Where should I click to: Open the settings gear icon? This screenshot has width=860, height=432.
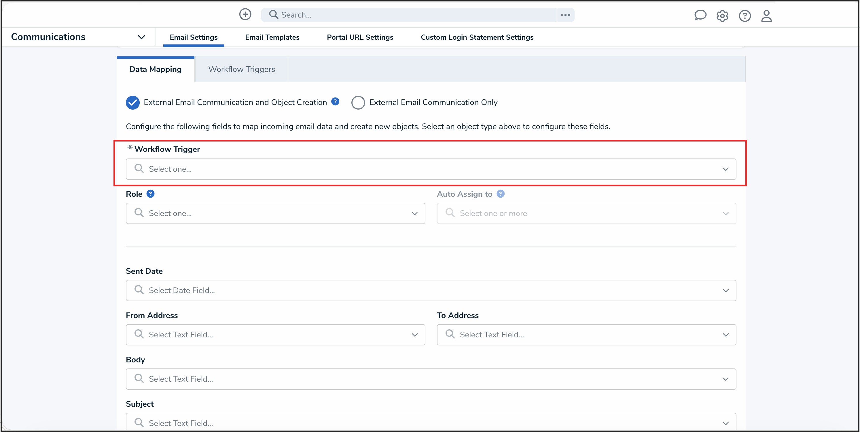coord(722,16)
